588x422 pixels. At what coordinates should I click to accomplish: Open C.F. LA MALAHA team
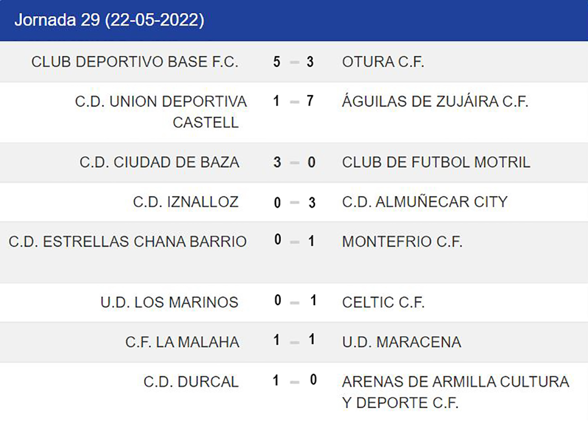coord(182,342)
